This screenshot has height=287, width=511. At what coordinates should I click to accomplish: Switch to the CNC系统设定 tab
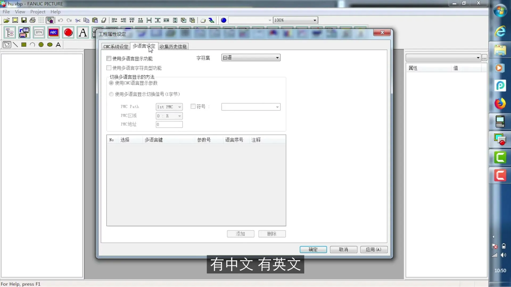pyautogui.click(x=116, y=47)
